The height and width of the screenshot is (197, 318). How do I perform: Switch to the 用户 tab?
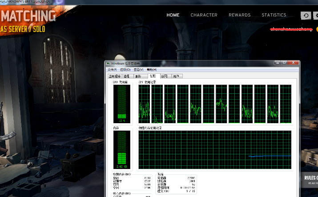pyautogui.click(x=177, y=76)
